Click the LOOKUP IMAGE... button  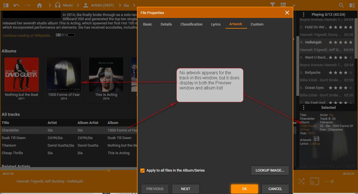[270, 170]
